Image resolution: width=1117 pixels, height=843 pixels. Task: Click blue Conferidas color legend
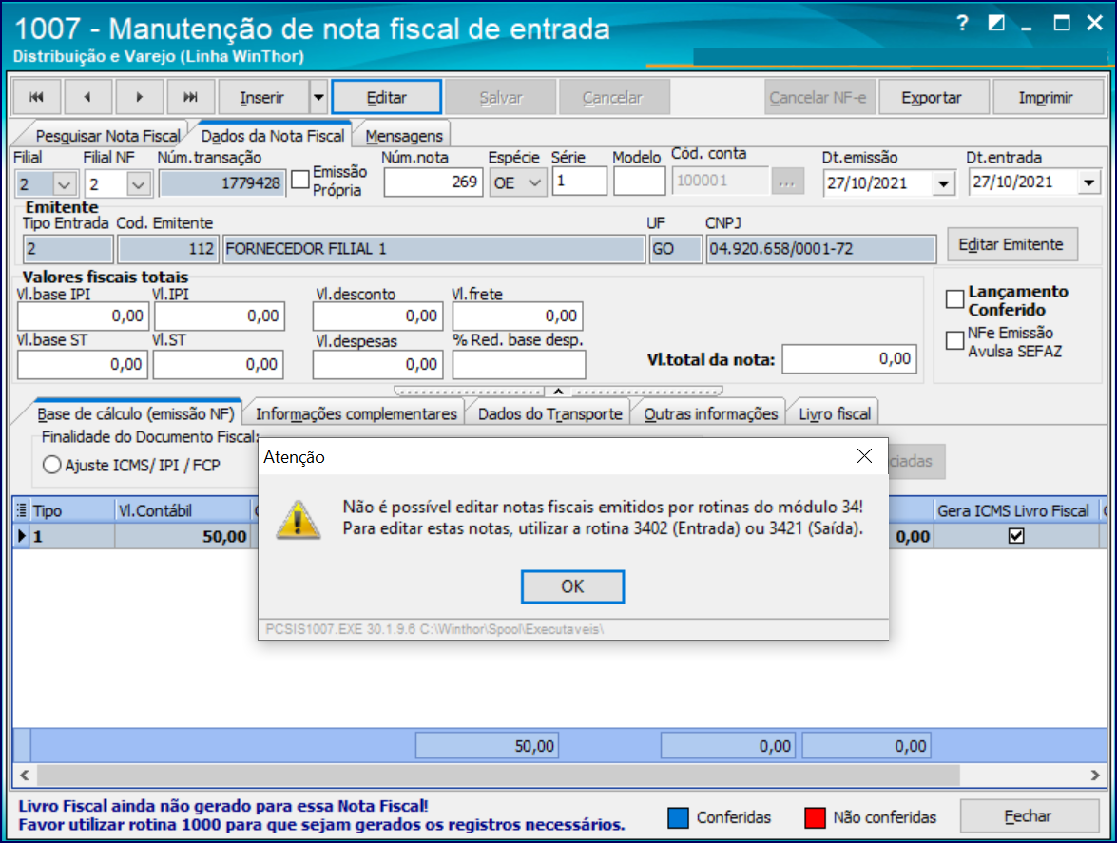[679, 817]
